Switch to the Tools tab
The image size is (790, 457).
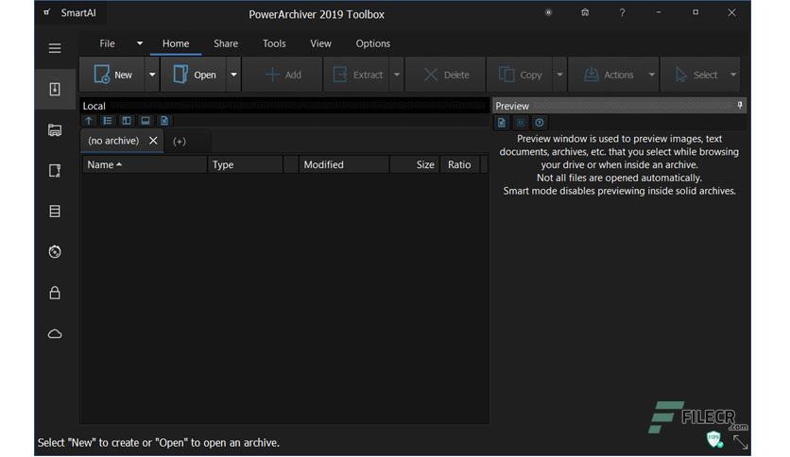pyautogui.click(x=274, y=43)
